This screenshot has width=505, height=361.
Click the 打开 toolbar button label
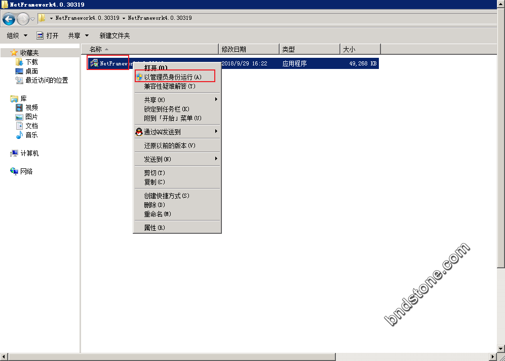tap(53, 35)
